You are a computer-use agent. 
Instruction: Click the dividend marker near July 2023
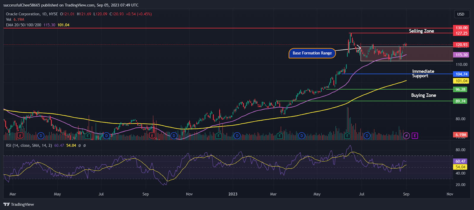coord(367,136)
